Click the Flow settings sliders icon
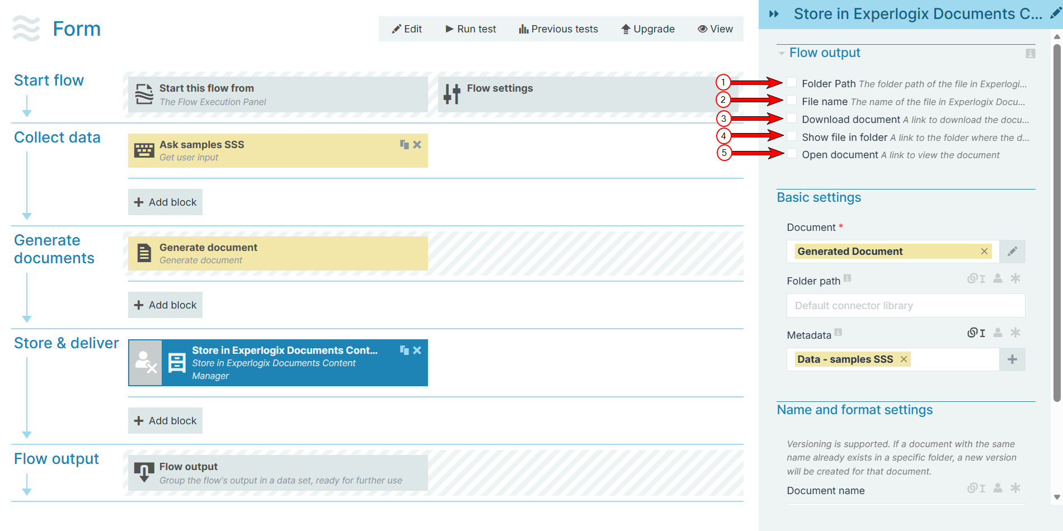This screenshot has height=531, width=1063. click(x=451, y=93)
